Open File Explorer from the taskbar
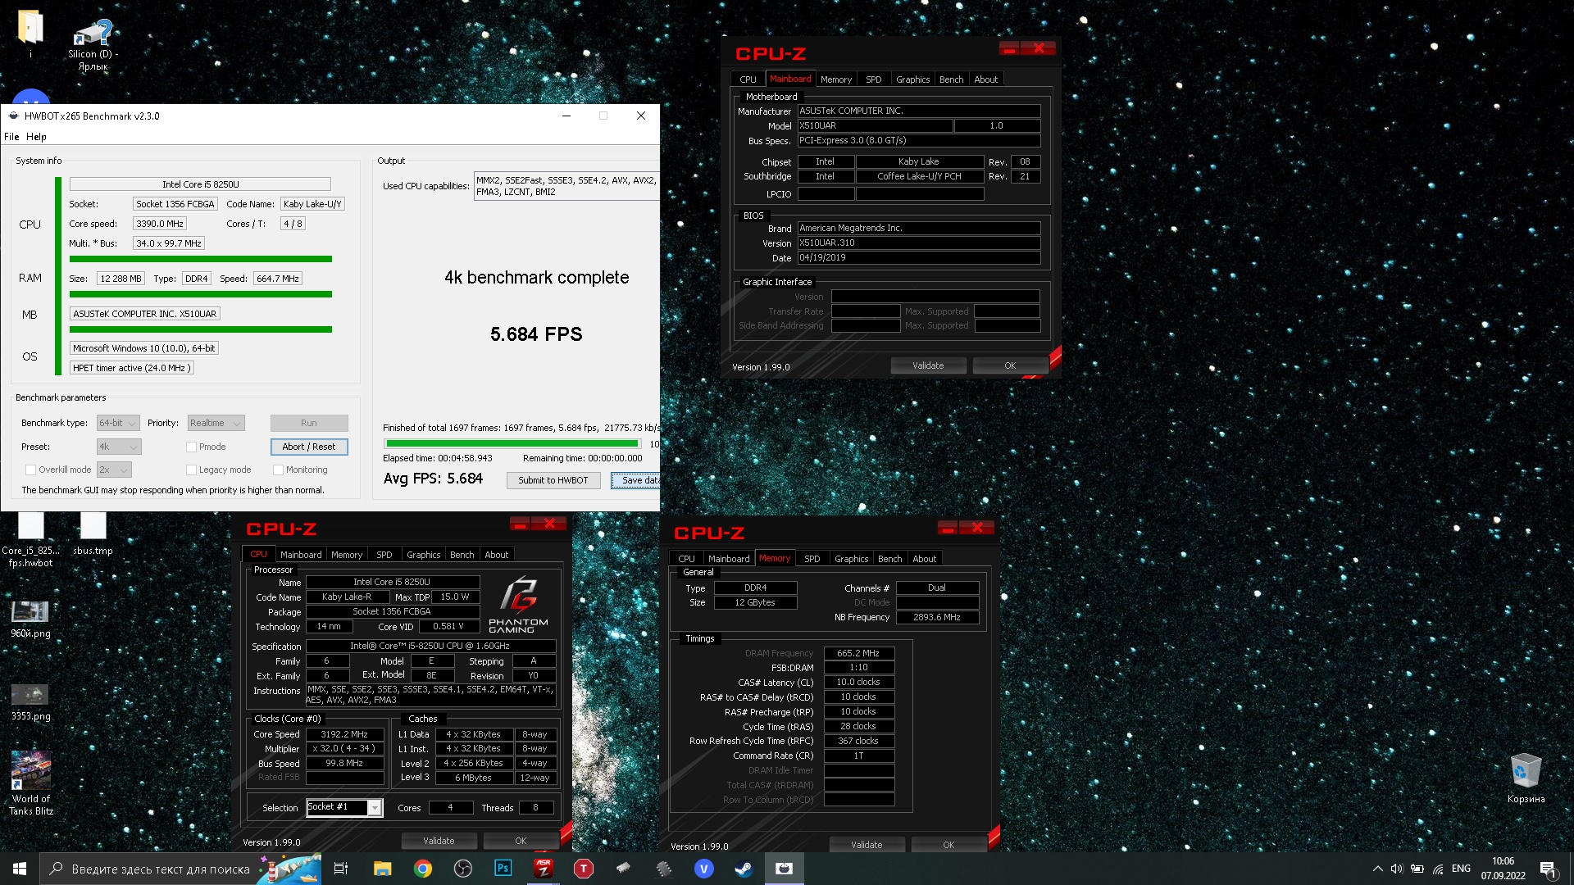The width and height of the screenshot is (1574, 885). point(382,869)
